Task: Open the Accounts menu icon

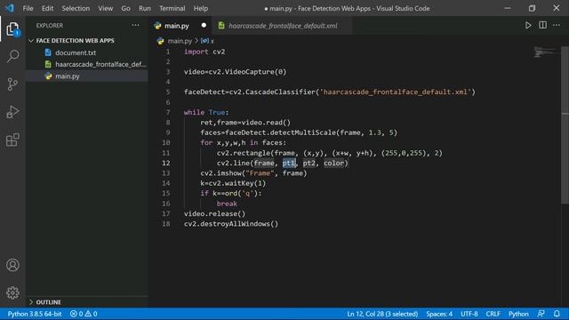Action: pyautogui.click(x=12, y=265)
